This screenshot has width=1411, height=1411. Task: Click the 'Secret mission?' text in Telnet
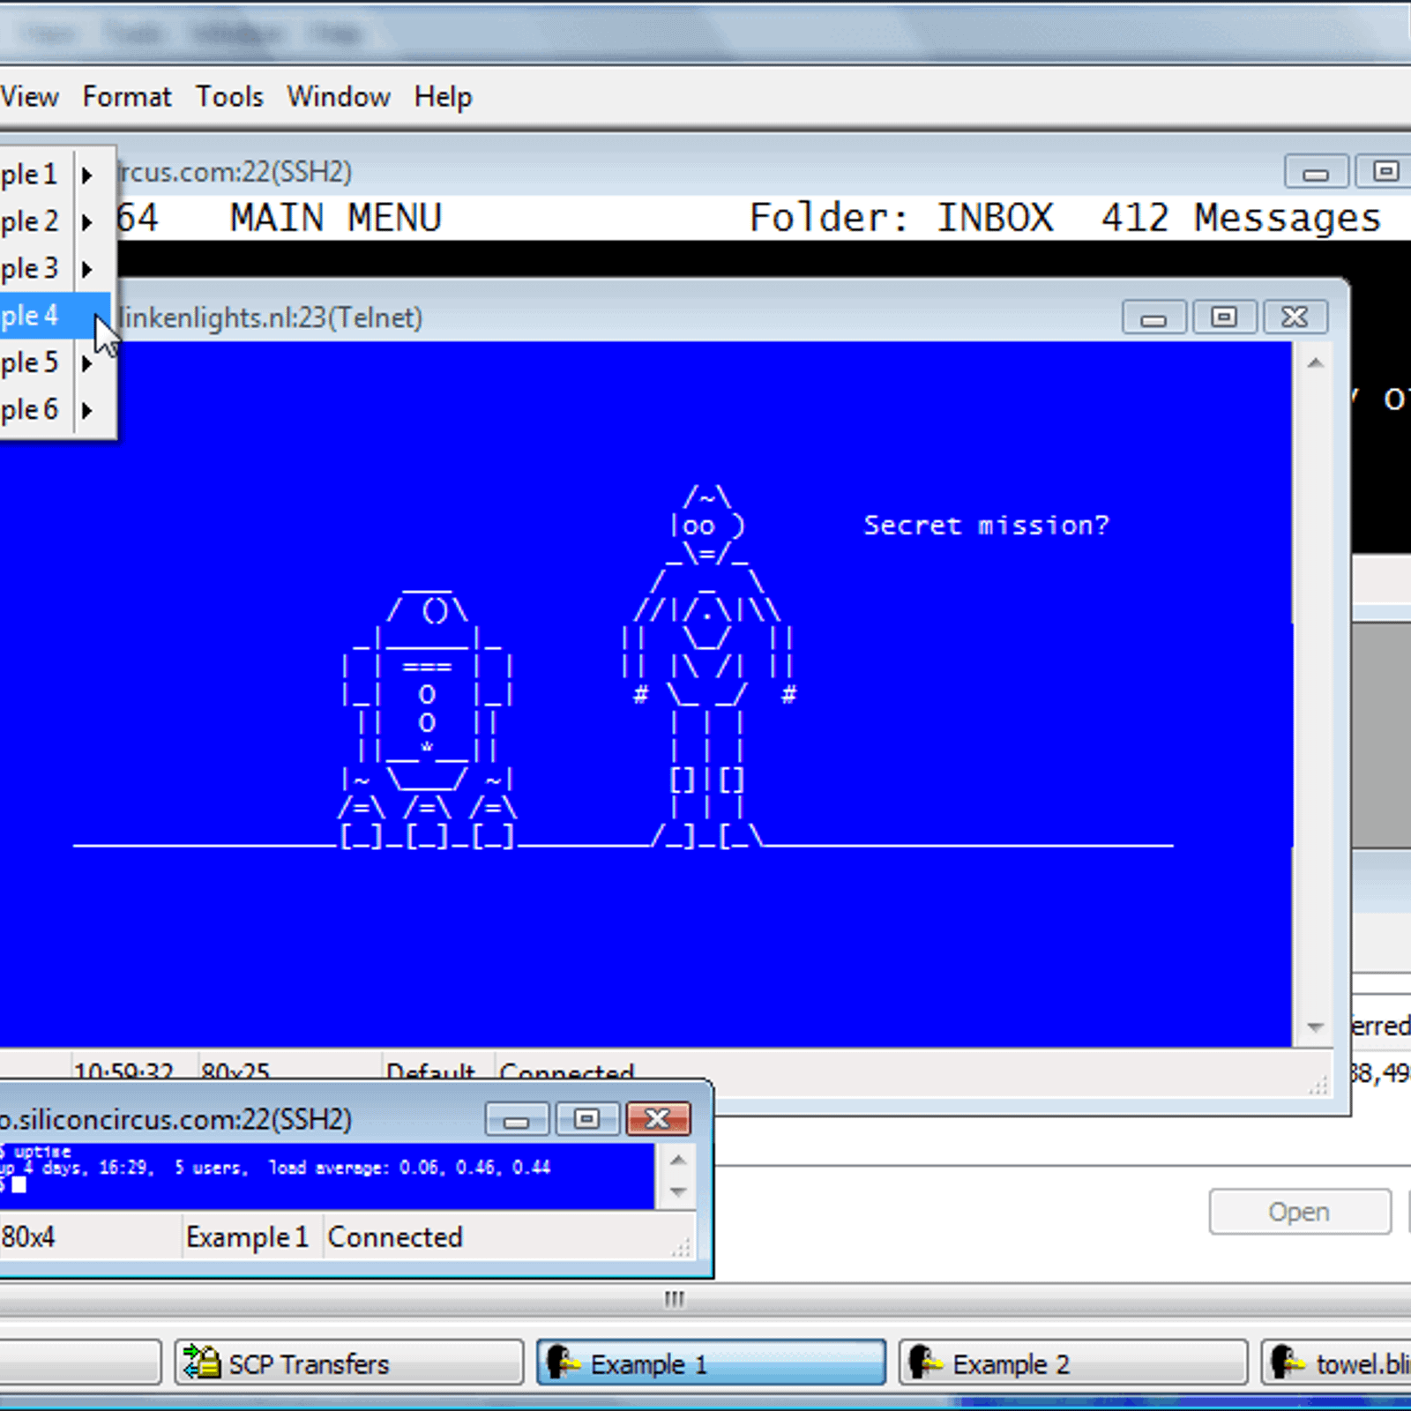point(986,526)
